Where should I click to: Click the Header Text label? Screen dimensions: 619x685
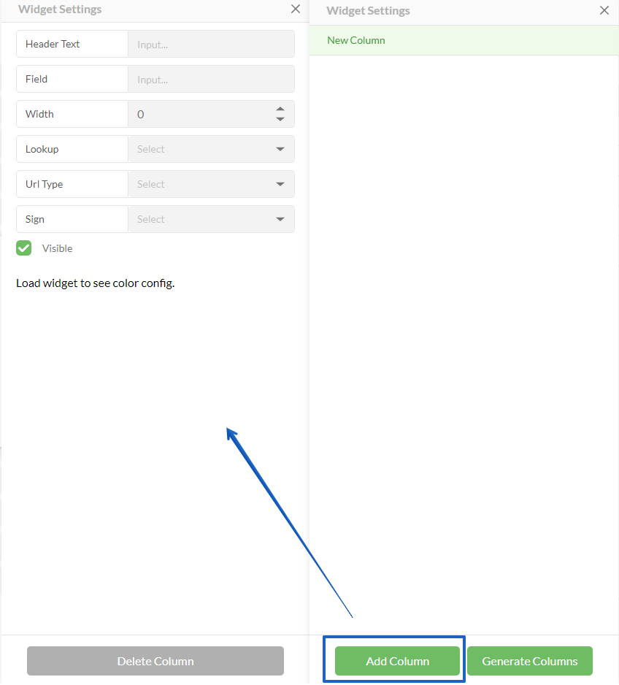coord(53,44)
